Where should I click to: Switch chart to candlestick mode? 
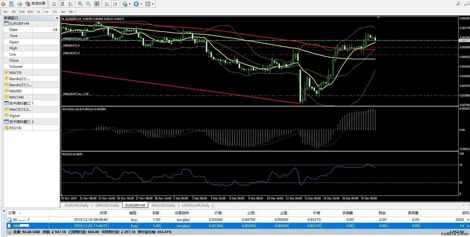(62, 4)
